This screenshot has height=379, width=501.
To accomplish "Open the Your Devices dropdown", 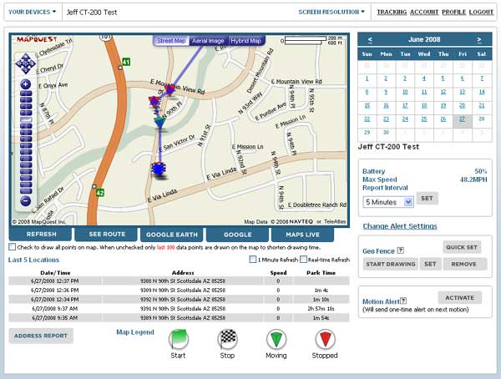I will 32,12.
